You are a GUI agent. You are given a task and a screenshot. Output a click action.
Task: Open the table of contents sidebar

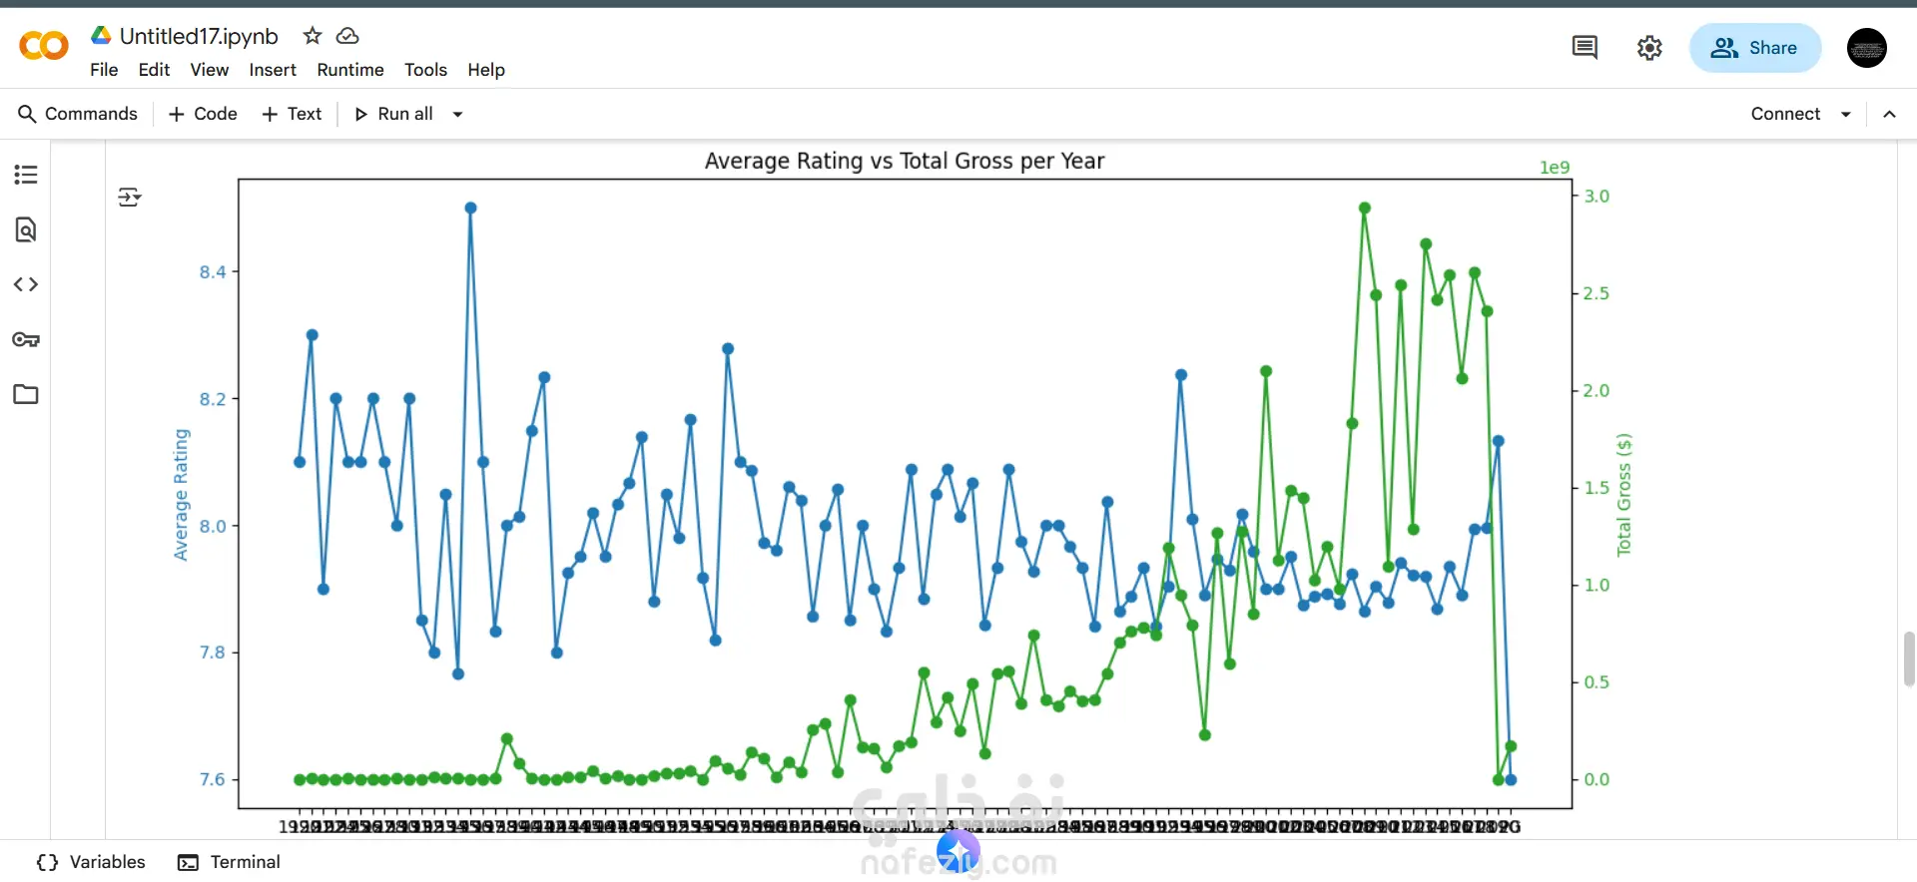tap(26, 175)
